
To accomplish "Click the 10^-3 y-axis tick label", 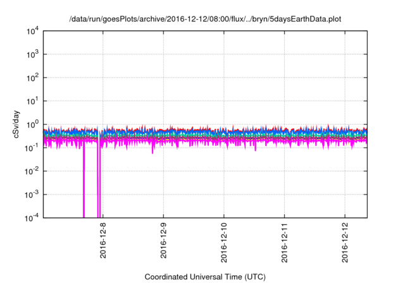I will [x=32, y=195].
